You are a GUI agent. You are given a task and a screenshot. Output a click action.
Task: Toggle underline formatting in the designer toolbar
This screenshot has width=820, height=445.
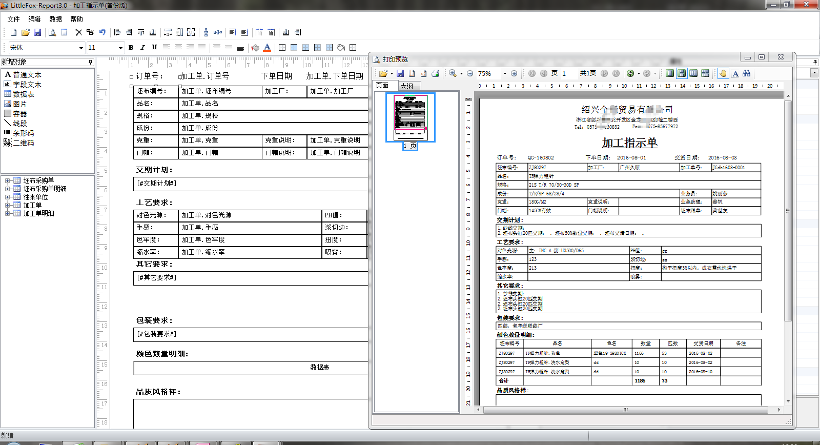154,48
